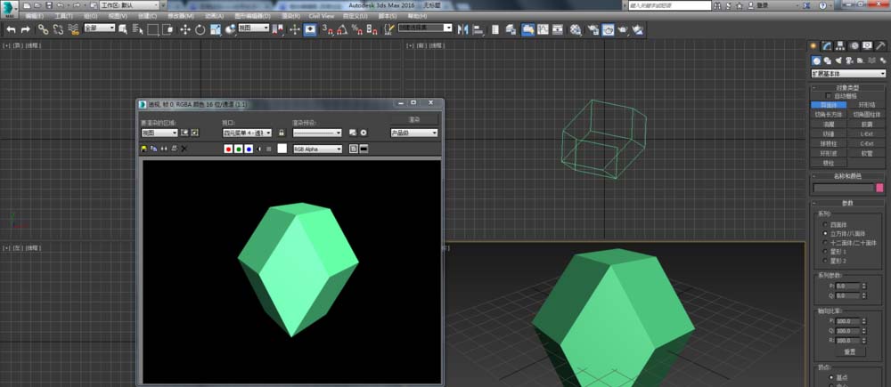Click the Undo arrow in main toolbar

[11, 29]
